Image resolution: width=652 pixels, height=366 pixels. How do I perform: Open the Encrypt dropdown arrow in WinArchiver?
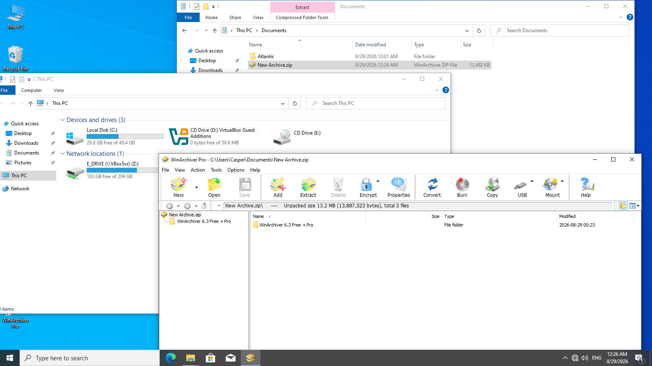click(x=378, y=181)
